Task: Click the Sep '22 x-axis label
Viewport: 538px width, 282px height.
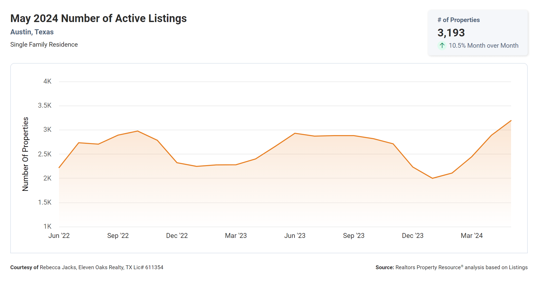Action: point(118,236)
